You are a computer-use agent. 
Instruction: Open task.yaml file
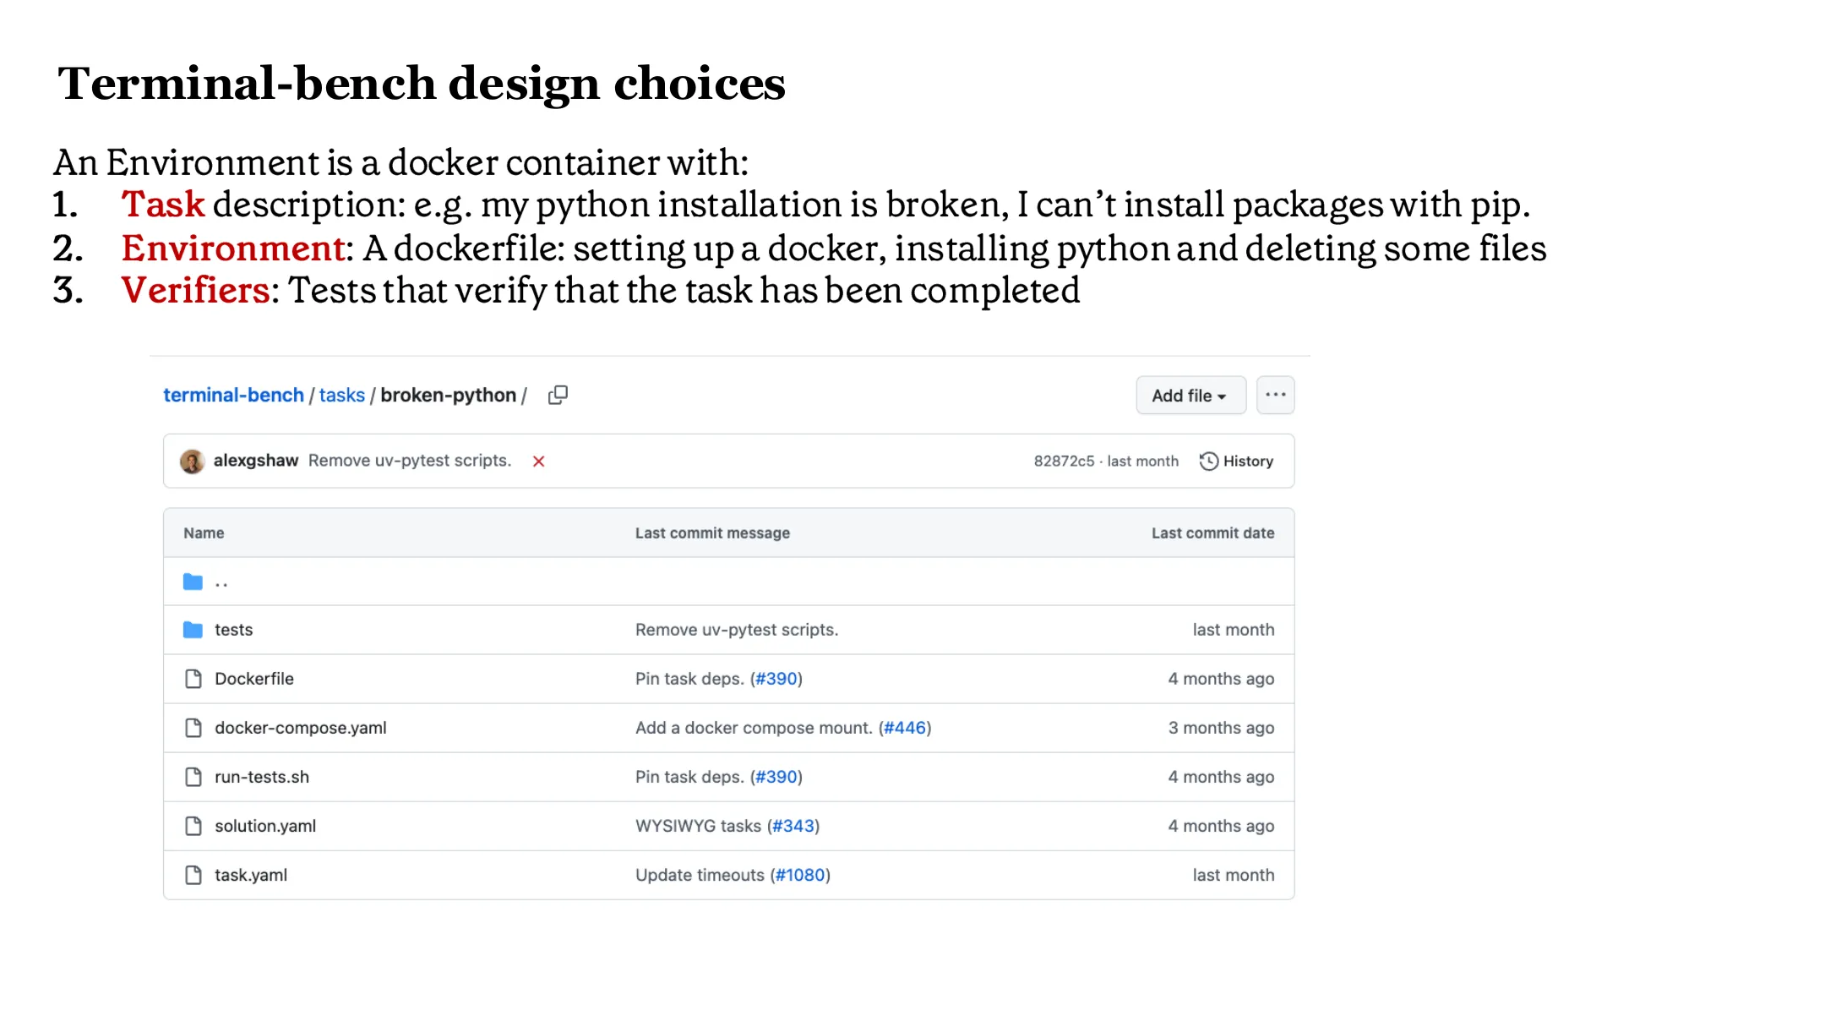point(251,875)
